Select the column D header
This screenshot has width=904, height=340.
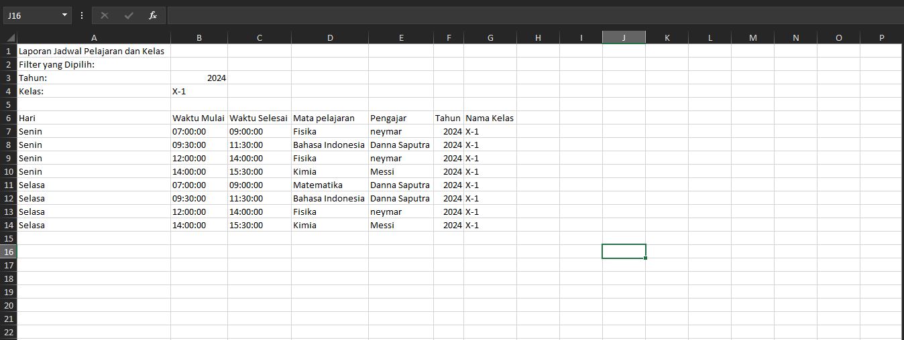pyautogui.click(x=329, y=38)
